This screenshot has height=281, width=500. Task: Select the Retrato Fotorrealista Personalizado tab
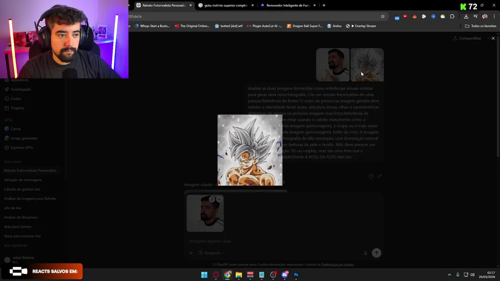coord(161,5)
